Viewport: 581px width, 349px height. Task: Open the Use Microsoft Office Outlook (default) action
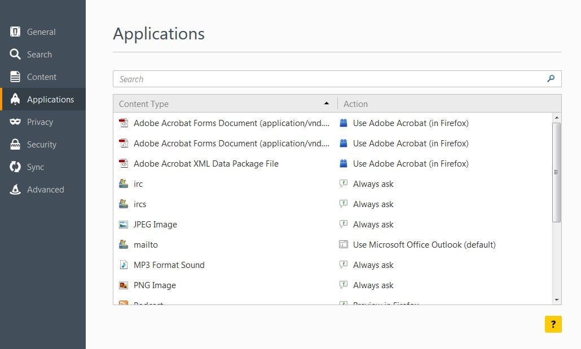424,245
